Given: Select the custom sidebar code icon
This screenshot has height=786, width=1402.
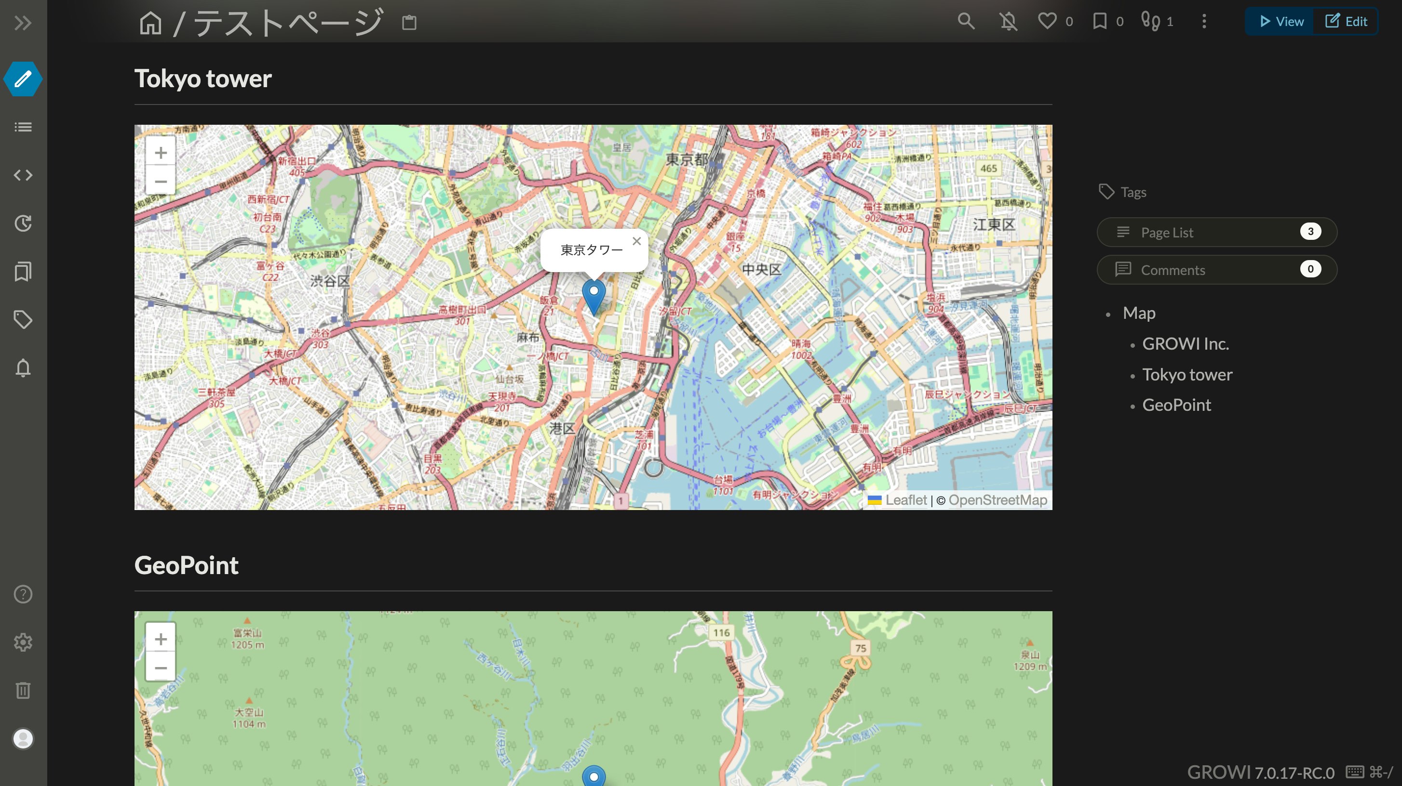Looking at the screenshot, I should point(23,175).
